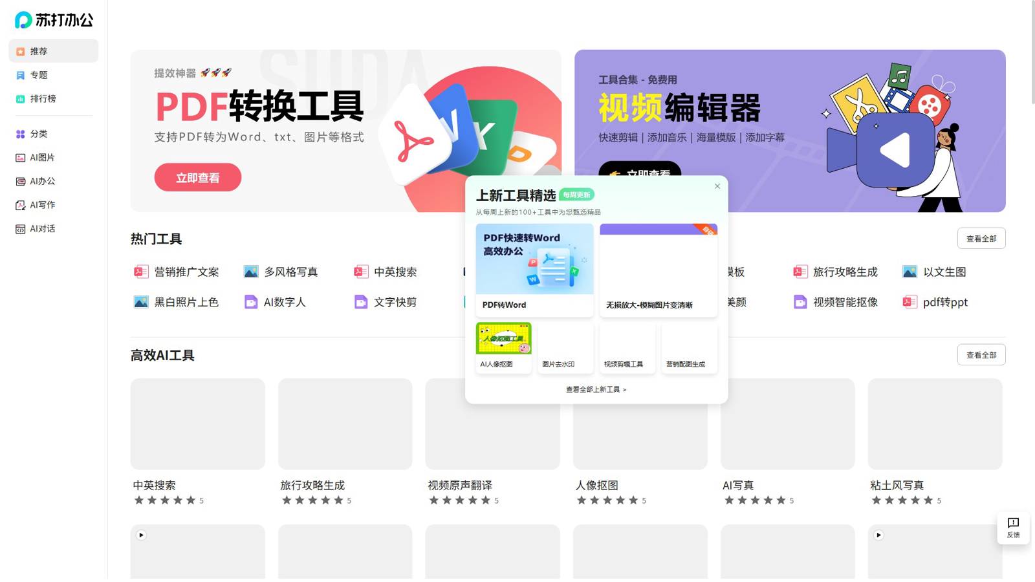The height and width of the screenshot is (582, 1035).
Task: Click the page vertical scrollbar
Action: (x=1032, y=52)
